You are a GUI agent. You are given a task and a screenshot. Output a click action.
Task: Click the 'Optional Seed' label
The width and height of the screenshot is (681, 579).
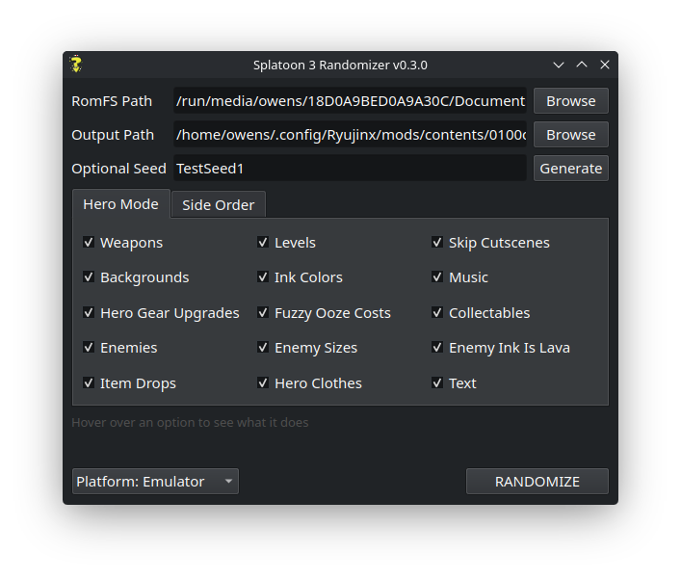point(119,169)
